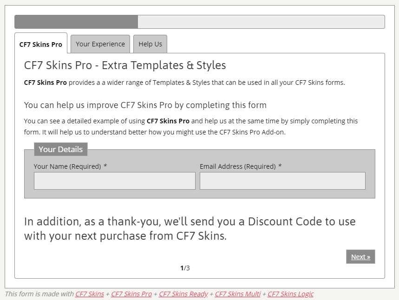Switch to the Your Experience tab

click(x=100, y=44)
